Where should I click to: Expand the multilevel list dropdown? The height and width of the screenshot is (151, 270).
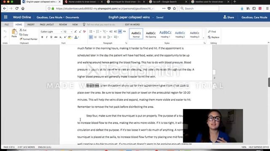pyautogui.click(x=107, y=31)
